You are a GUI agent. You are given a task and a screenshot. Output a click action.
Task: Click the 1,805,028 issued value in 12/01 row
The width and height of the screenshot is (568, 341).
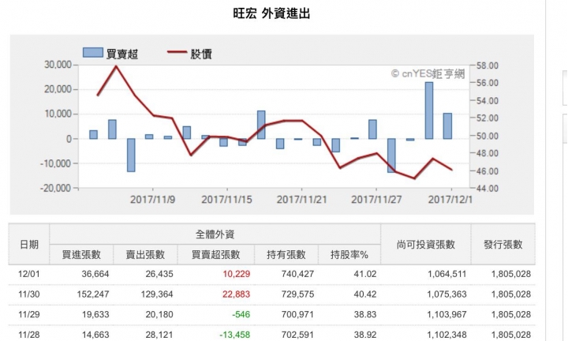[511, 274]
